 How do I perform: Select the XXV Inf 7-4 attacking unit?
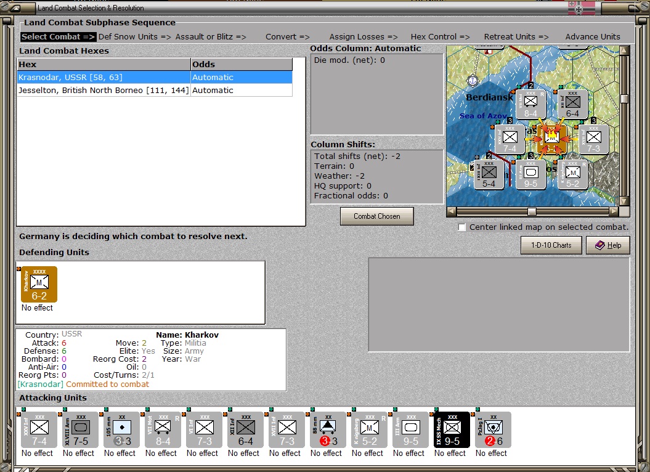coord(39,429)
